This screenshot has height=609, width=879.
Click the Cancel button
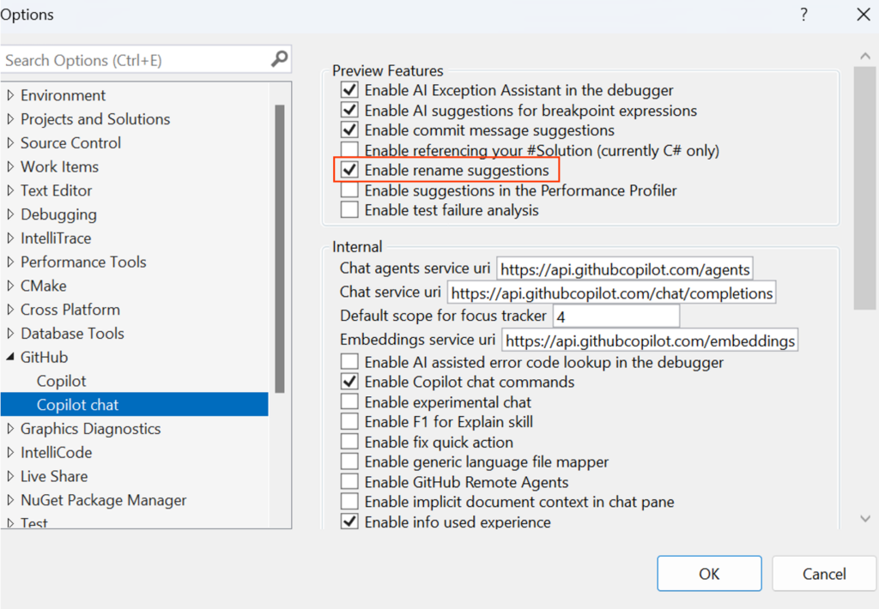(823, 573)
